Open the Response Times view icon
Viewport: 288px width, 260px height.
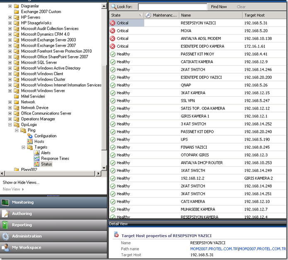(37, 158)
